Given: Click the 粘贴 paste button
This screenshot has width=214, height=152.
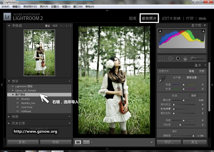Looking at the screenshot, I should coord(56,142).
